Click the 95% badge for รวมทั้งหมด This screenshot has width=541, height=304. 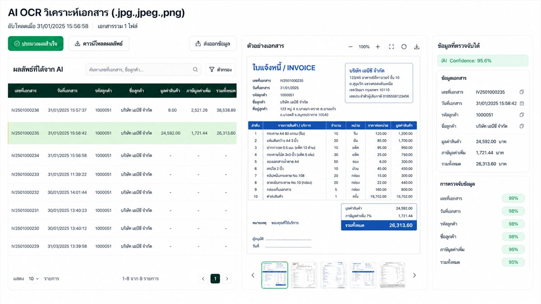click(513, 262)
